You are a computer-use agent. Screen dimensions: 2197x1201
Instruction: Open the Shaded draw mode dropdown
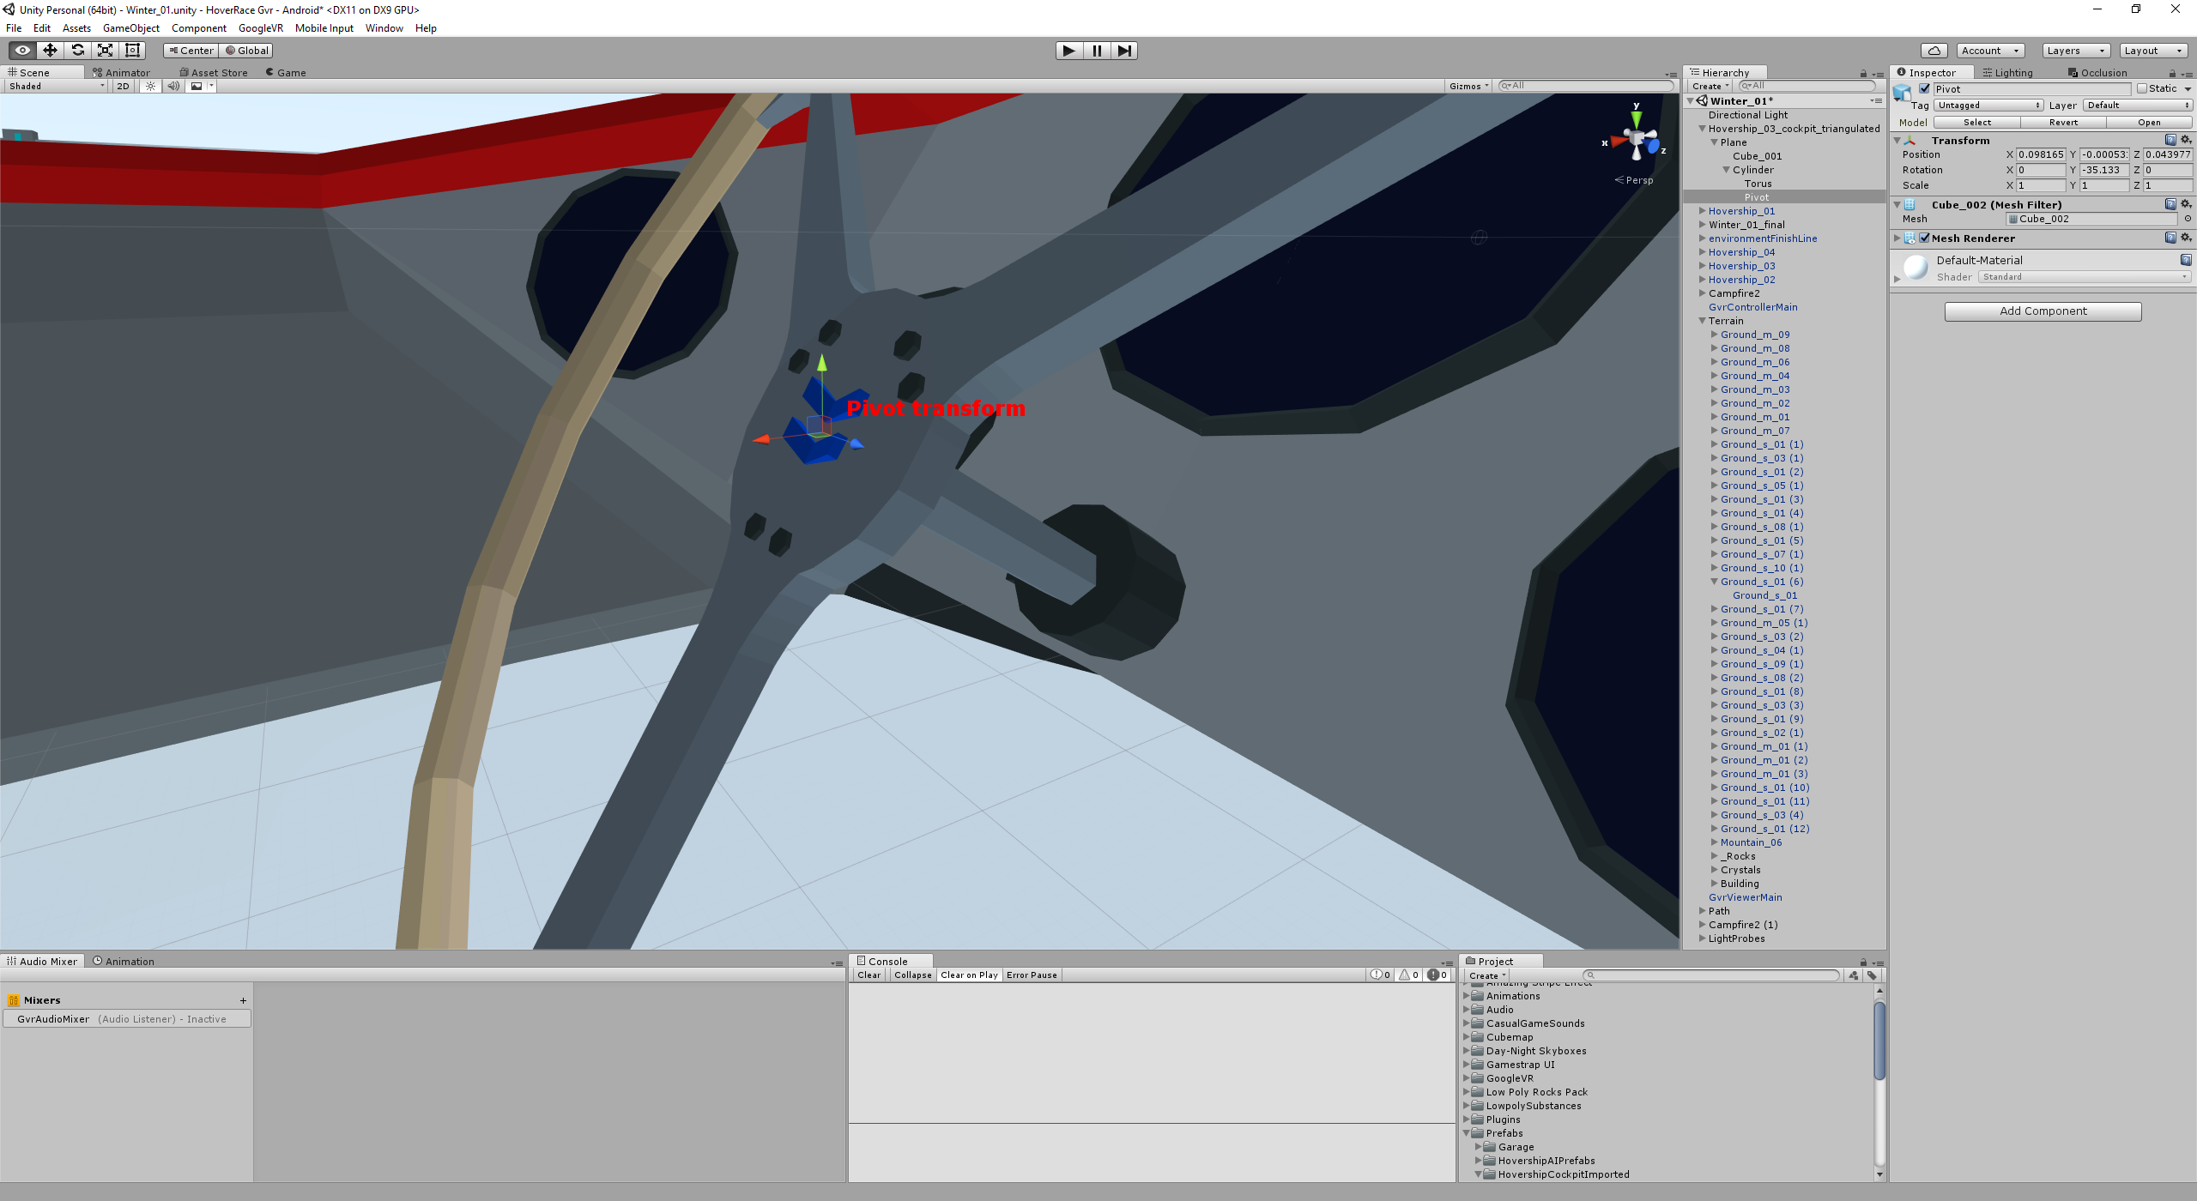coord(56,87)
